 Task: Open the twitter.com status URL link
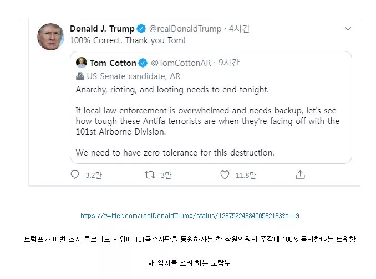click(x=190, y=215)
